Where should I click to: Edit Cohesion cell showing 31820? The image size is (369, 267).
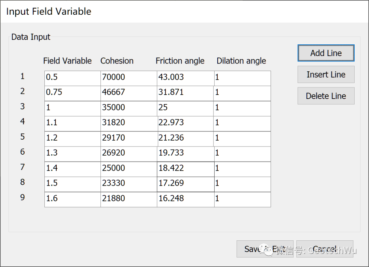(129, 124)
